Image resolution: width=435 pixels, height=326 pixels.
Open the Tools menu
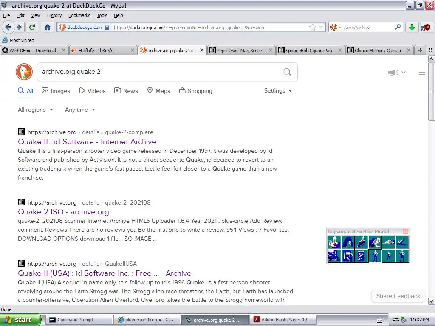click(x=102, y=15)
